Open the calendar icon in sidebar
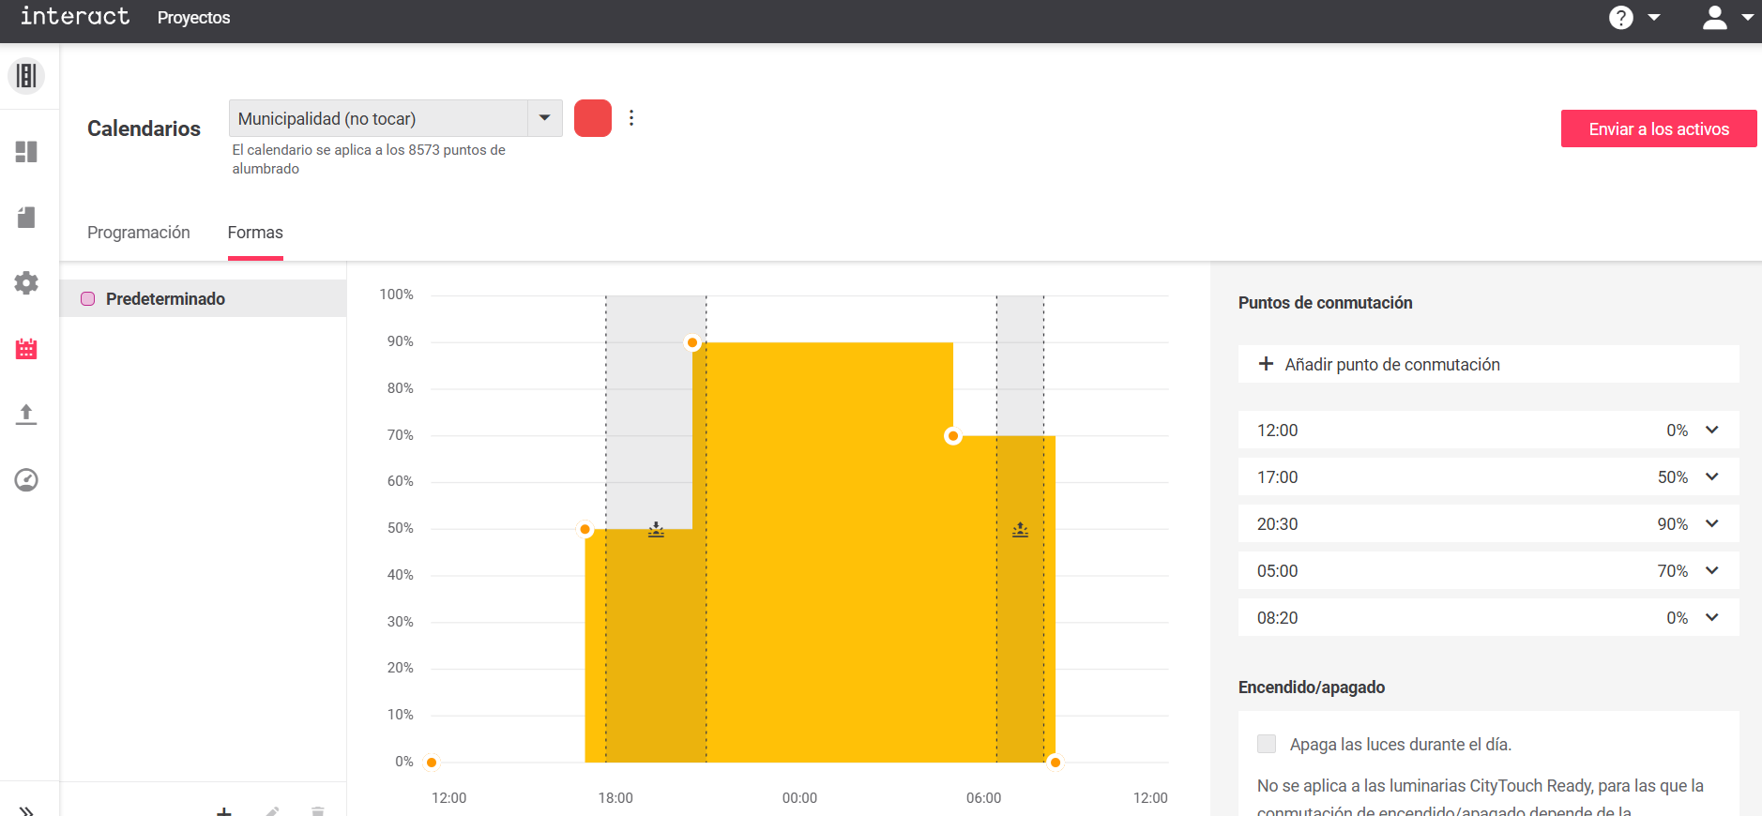This screenshot has width=1762, height=816. click(26, 349)
